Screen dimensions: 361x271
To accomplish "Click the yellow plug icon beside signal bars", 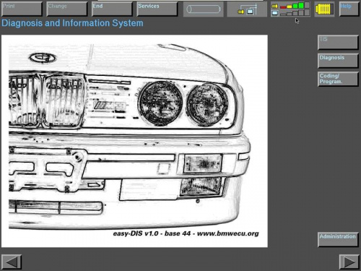I will tap(274, 7).
